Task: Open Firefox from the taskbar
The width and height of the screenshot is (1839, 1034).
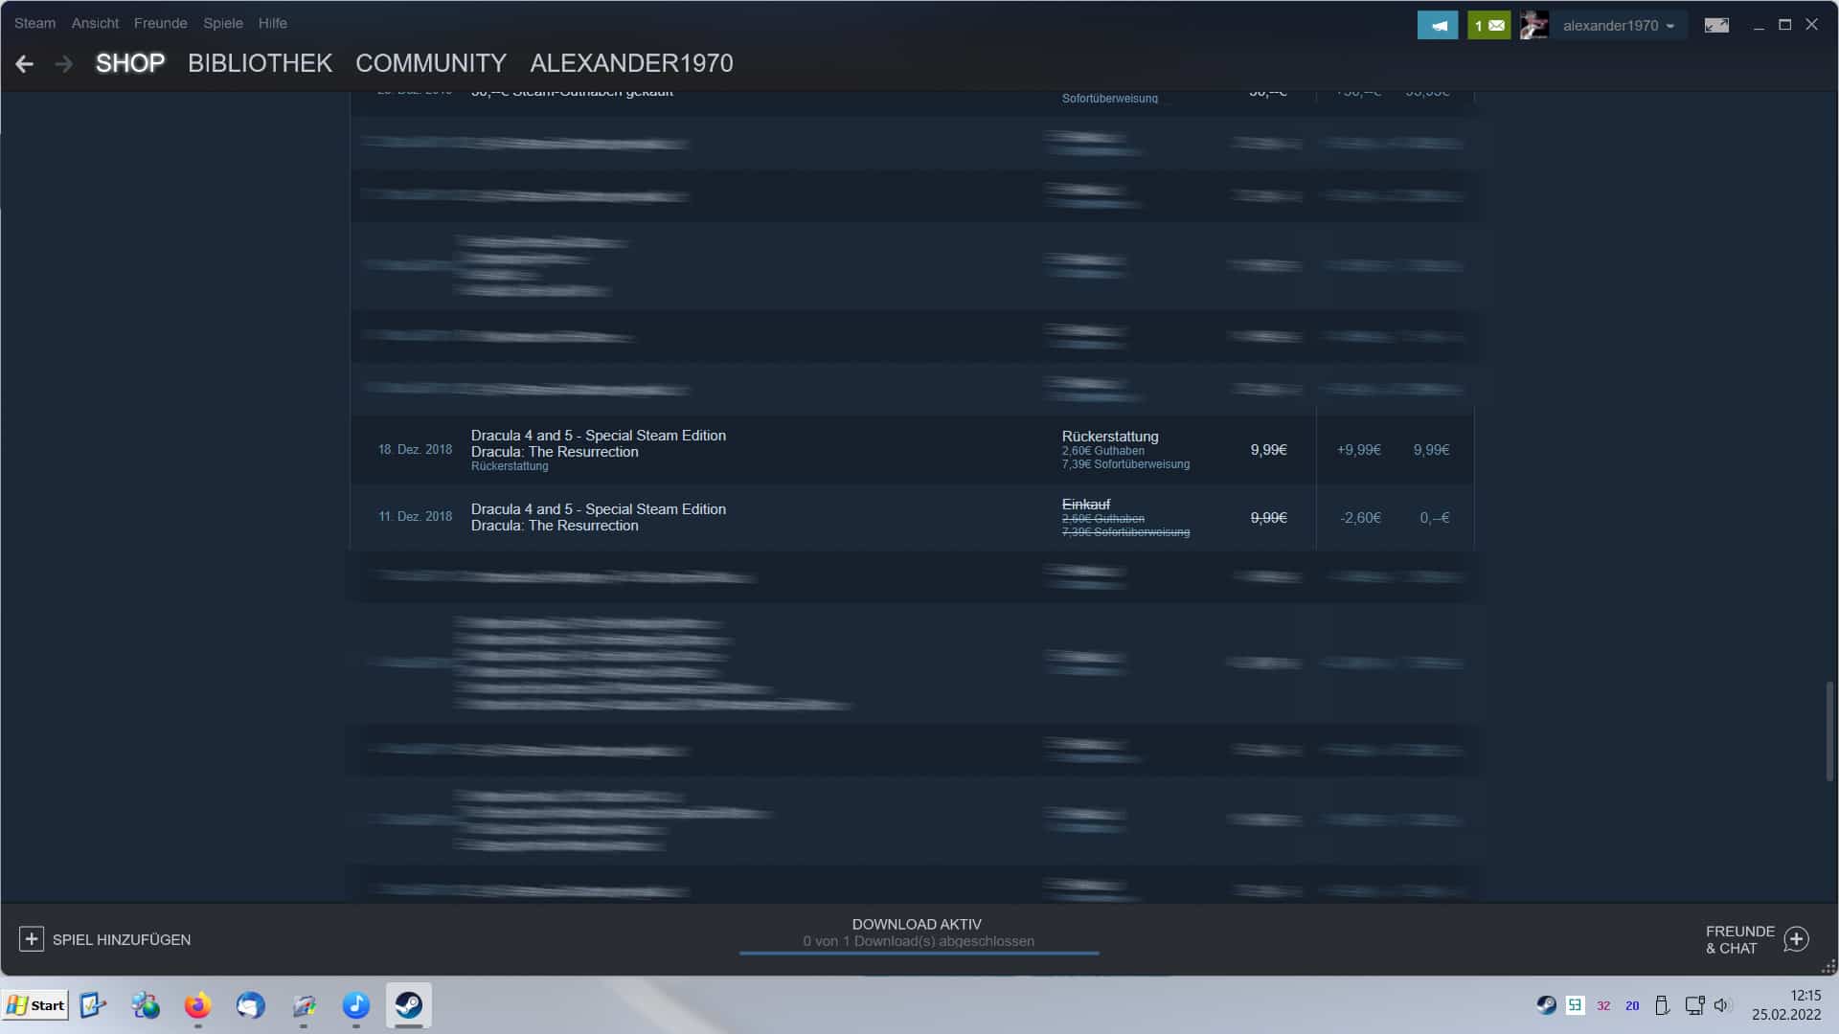Action: click(198, 1005)
